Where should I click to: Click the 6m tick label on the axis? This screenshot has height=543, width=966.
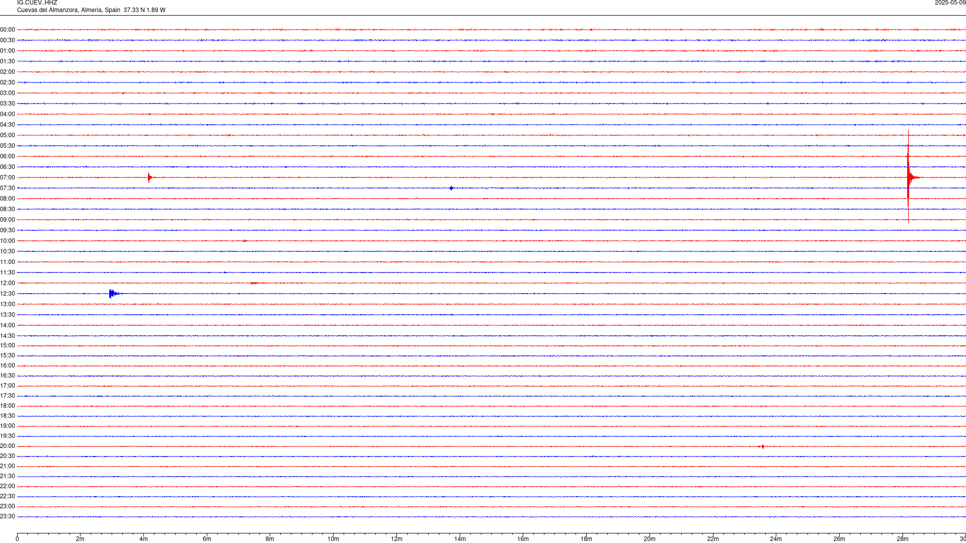point(207,539)
